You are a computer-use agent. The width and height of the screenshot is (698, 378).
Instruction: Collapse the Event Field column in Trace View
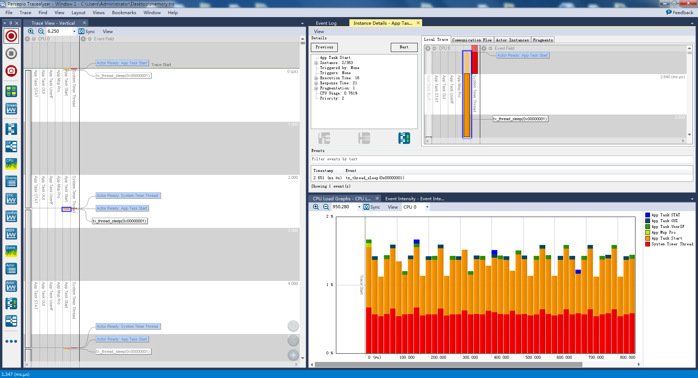[90, 39]
